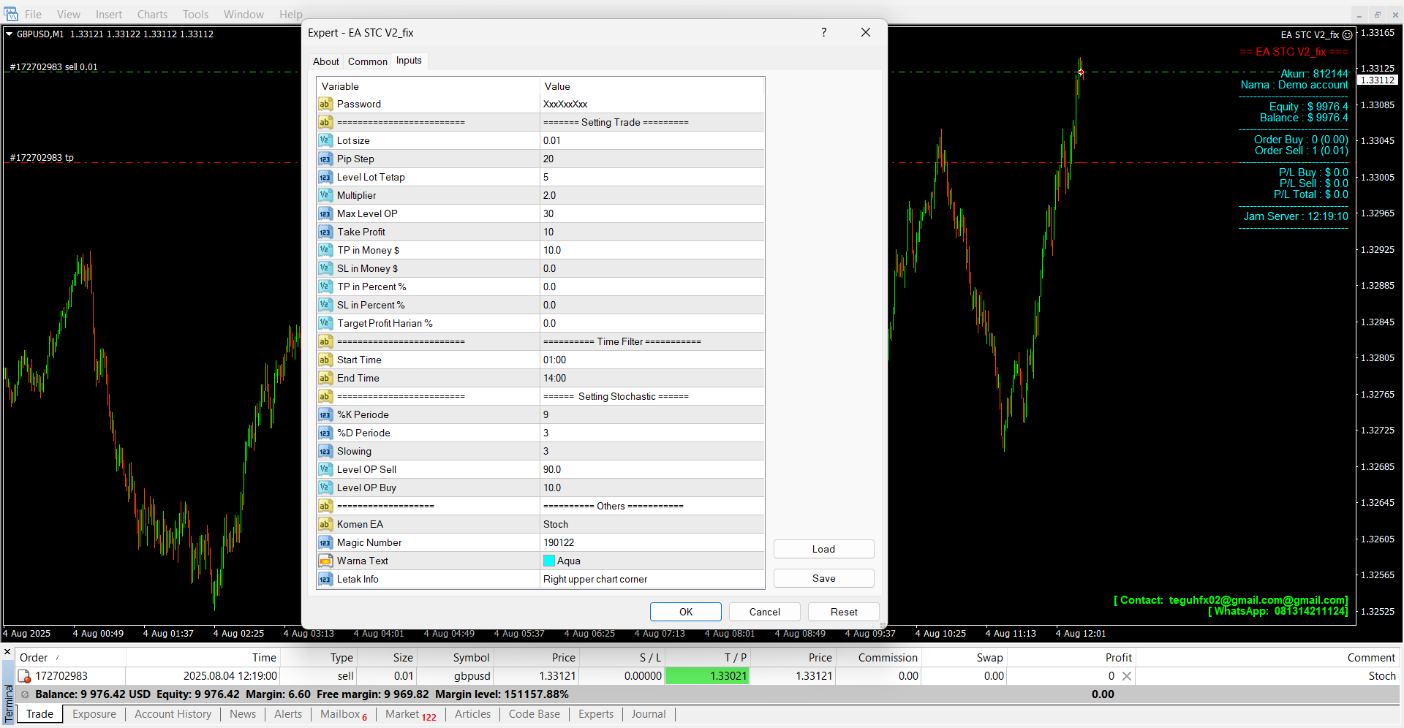The image size is (1404, 728).
Task: Close order 172702983 with the X icon
Action: coord(1127,676)
